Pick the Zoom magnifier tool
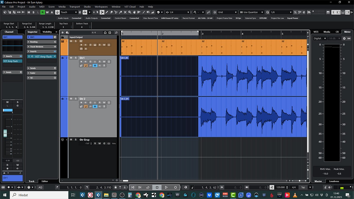354x199 pixels. click(x=130, y=12)
